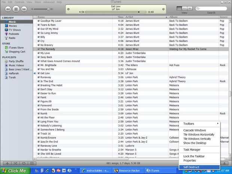
Task: Toggle shuffle using the bottom bar button
Action: click(x=15, y=164)
